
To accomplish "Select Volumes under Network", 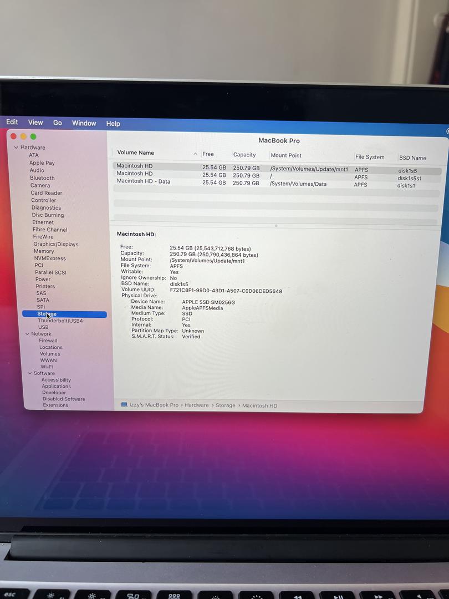I will (50, 354).
